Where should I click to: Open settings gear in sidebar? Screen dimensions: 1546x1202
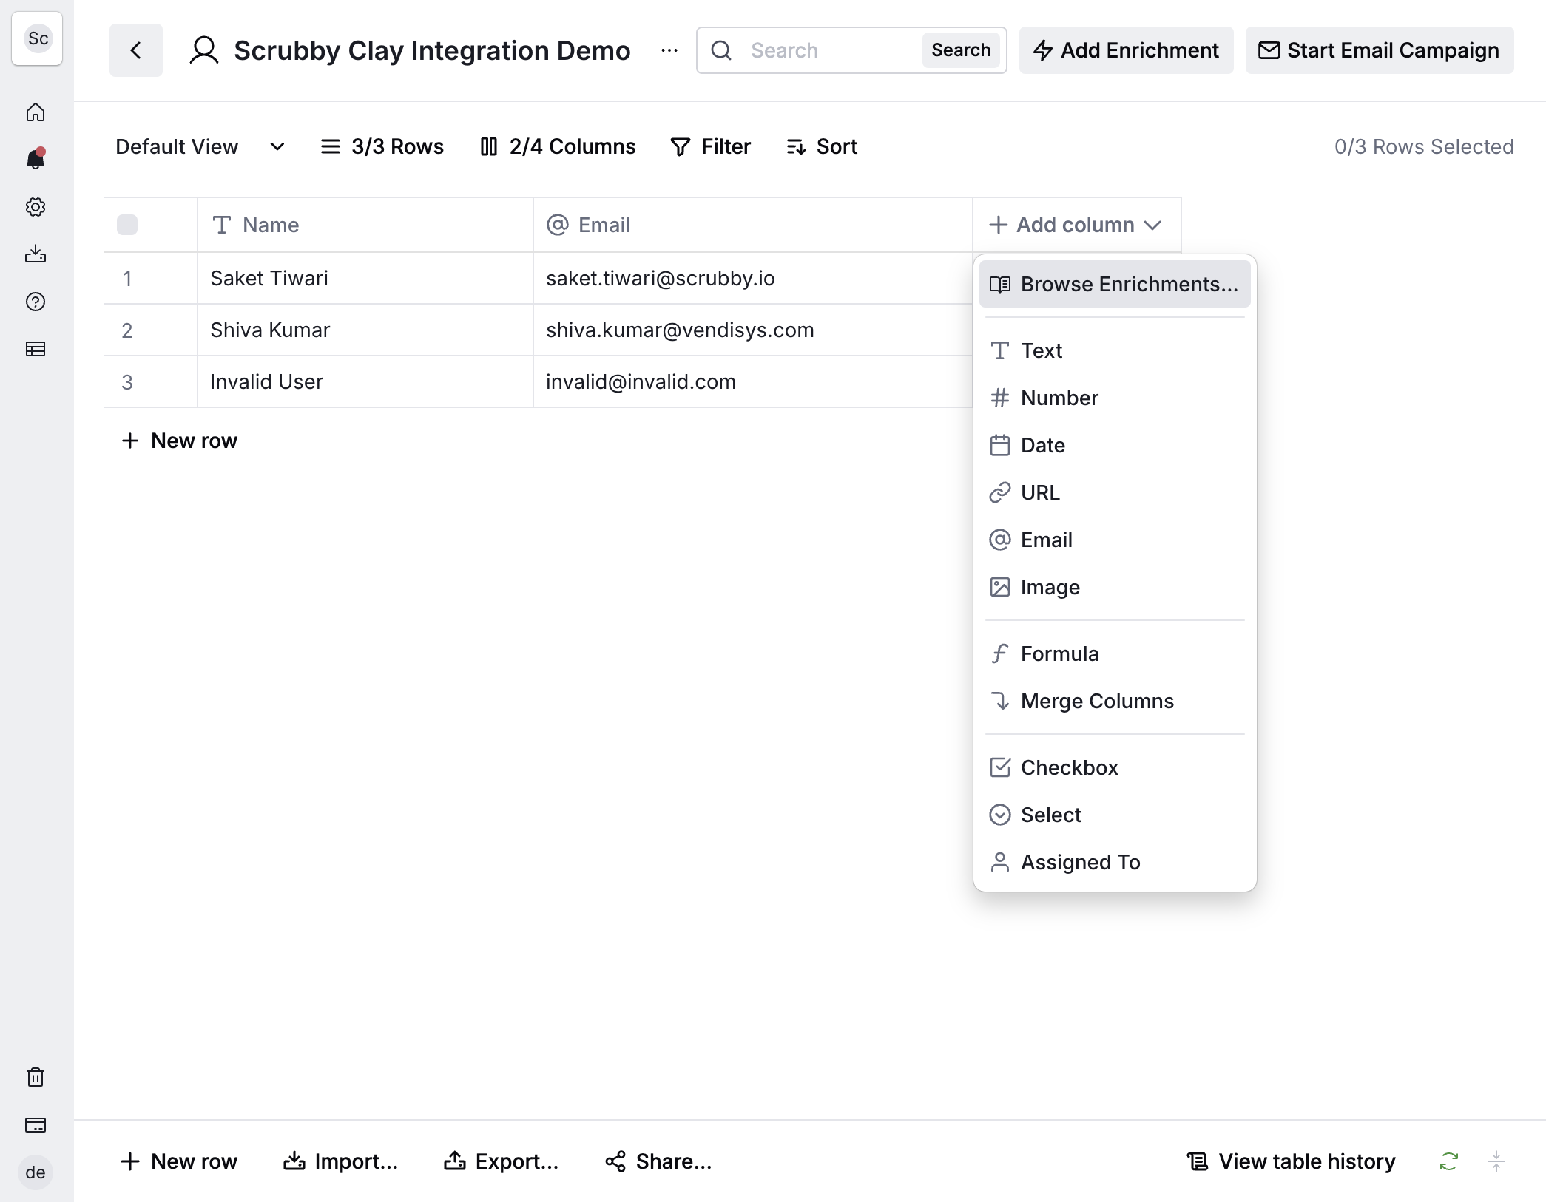(36, 207)
